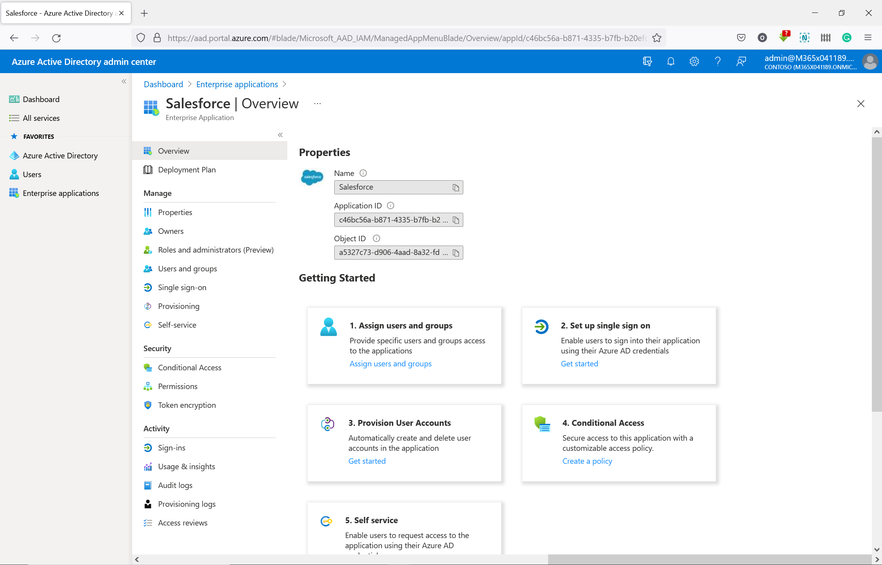Image resolution: width=882 pixels, height=565 pixels.
Task: Open the Overview menu item
Action: point(210,151)
